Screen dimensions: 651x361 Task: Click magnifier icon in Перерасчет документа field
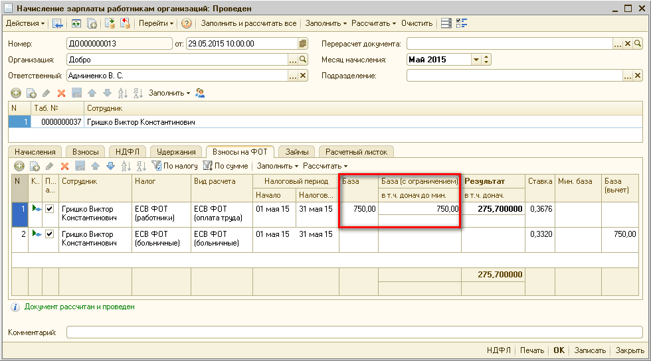tap(638, 44)
